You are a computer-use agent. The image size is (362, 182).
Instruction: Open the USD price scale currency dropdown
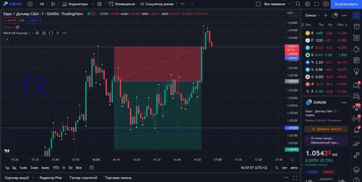[x=291, y=13]
